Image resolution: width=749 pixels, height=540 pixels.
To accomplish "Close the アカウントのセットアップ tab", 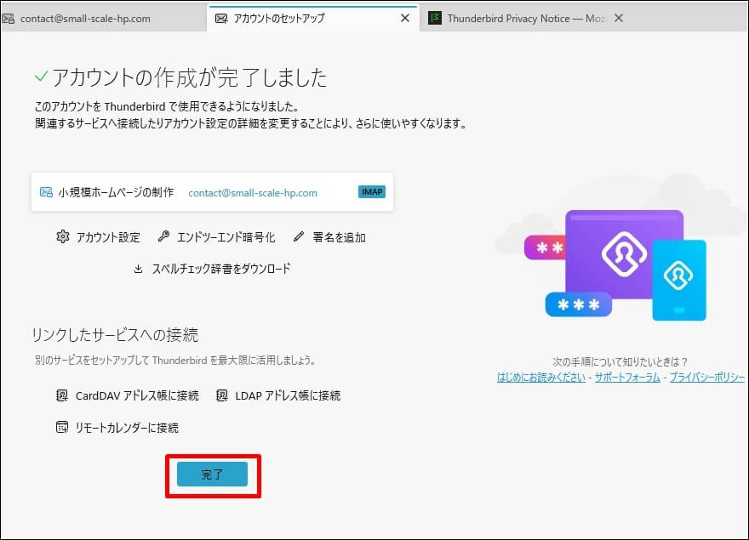I will [405, 18].
